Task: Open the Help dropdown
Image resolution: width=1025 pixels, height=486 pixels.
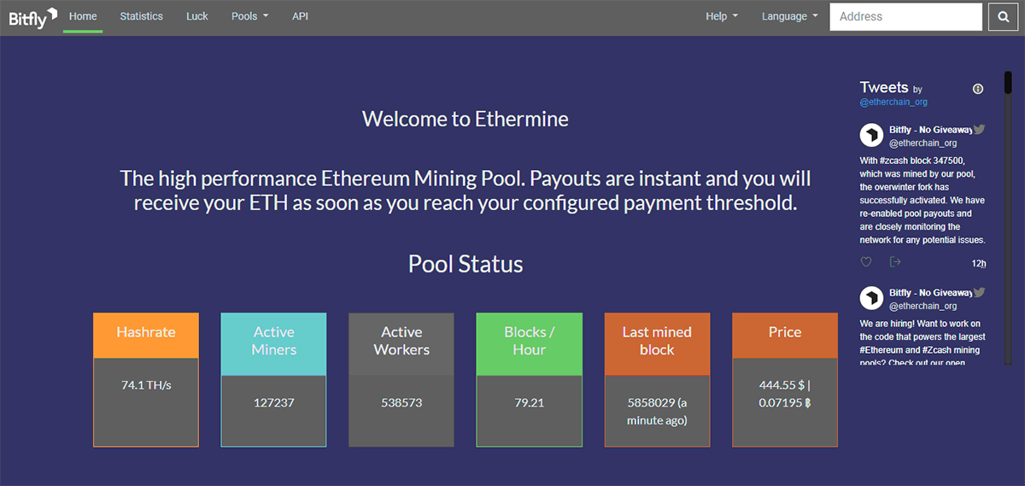Action: point(722,16)
